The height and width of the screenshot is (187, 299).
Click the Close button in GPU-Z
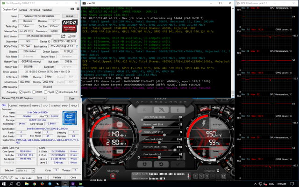[71, 99]
